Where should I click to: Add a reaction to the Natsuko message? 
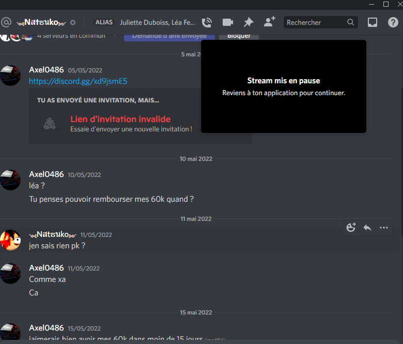[x=351, y=228]
